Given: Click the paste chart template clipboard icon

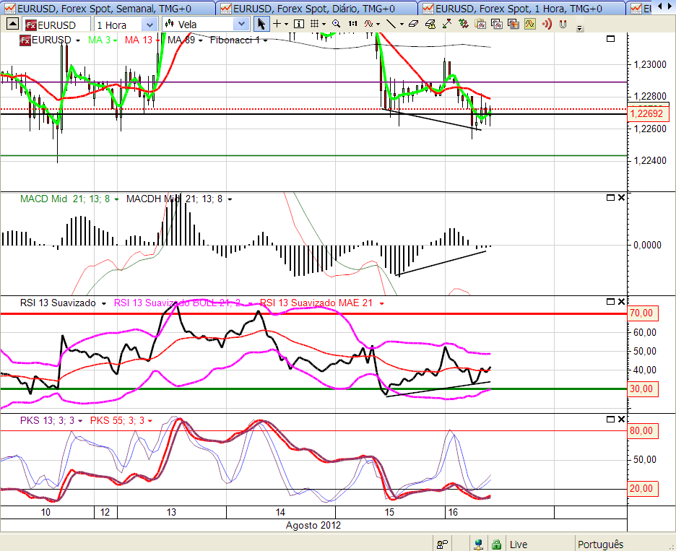Looking at the screenshot, I should (x=480, y=24).
